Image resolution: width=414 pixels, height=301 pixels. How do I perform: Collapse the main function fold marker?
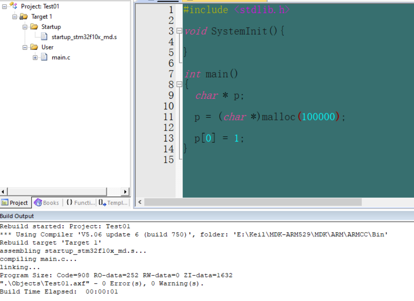point(178,84)
